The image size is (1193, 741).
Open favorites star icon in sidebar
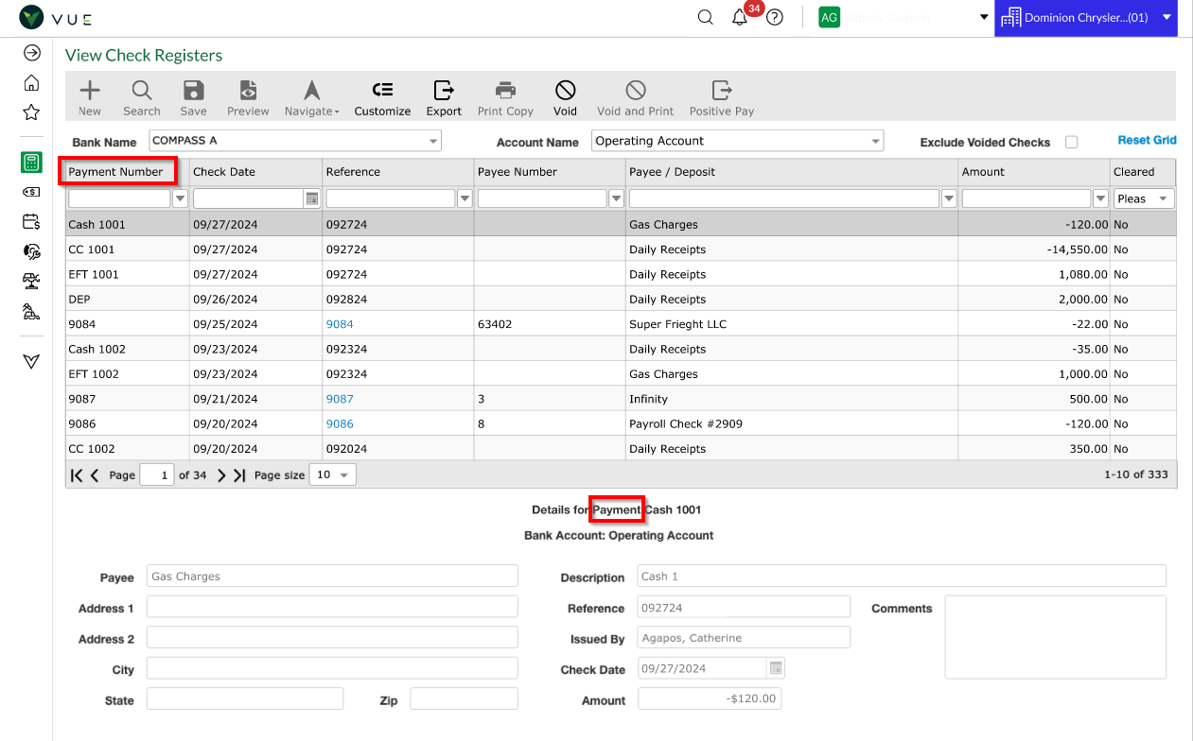31,112
